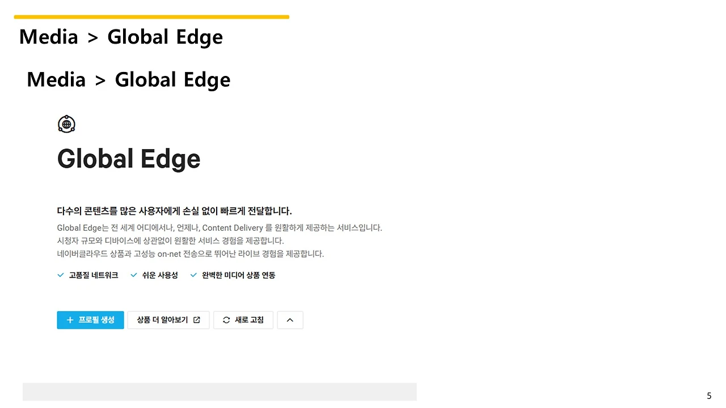Open 상품 더 알아보기 product details
The image size is (726, 408).
tap(168, 320)
